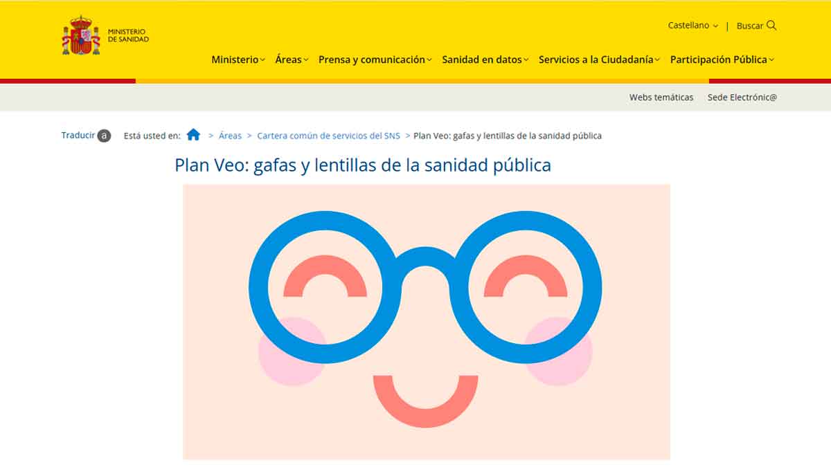
Task: Open Sede Electrónic@
Action: tap(741, 98)
